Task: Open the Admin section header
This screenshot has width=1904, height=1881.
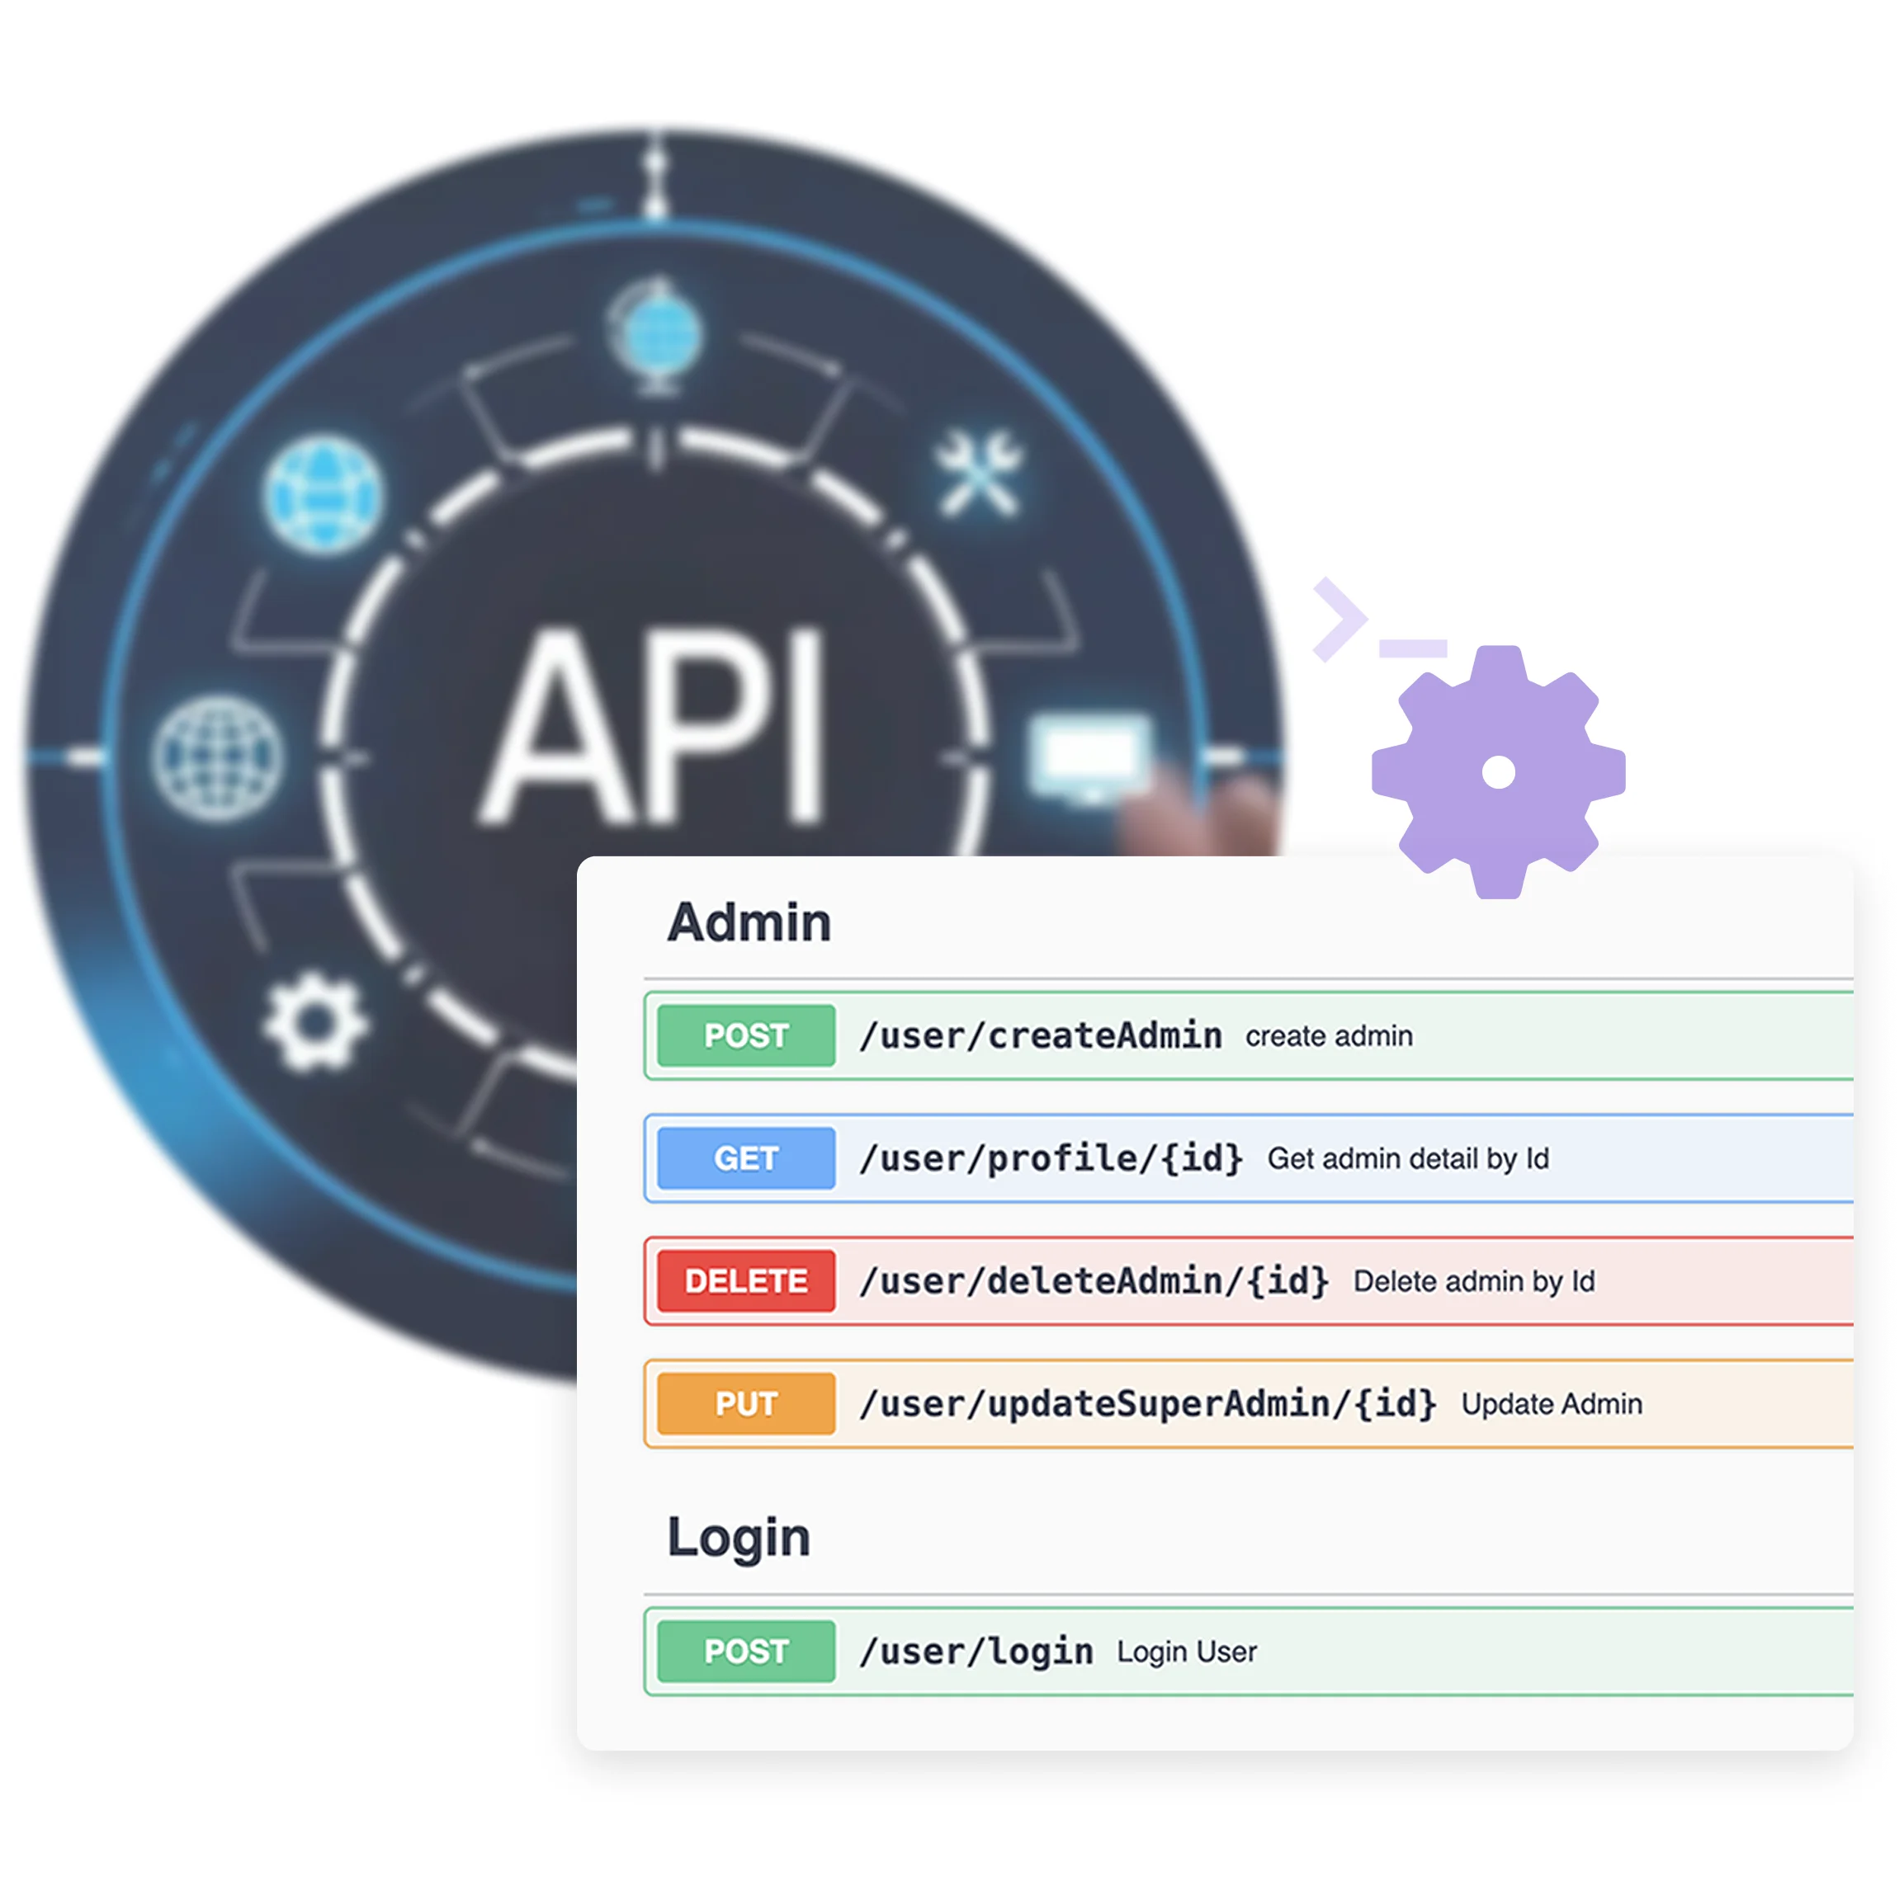Action: tap(749, 922)
